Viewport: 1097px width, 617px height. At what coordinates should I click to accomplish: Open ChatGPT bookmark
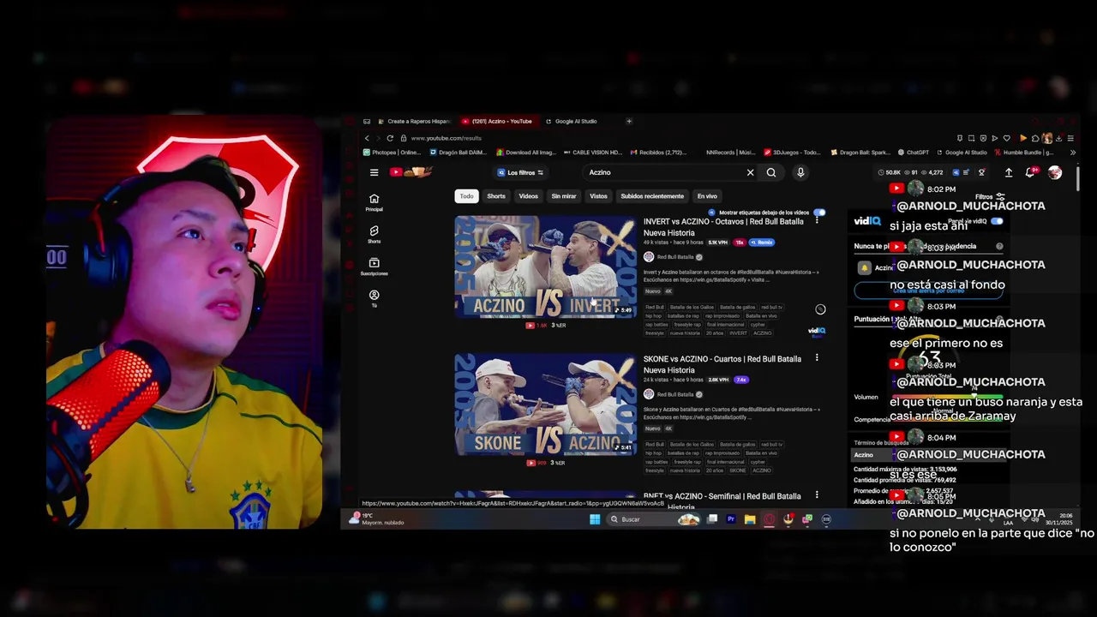[914, 153]
